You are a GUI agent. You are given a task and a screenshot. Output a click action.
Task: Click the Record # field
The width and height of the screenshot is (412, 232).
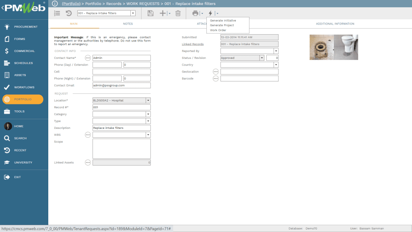click(x=122, y=107)
